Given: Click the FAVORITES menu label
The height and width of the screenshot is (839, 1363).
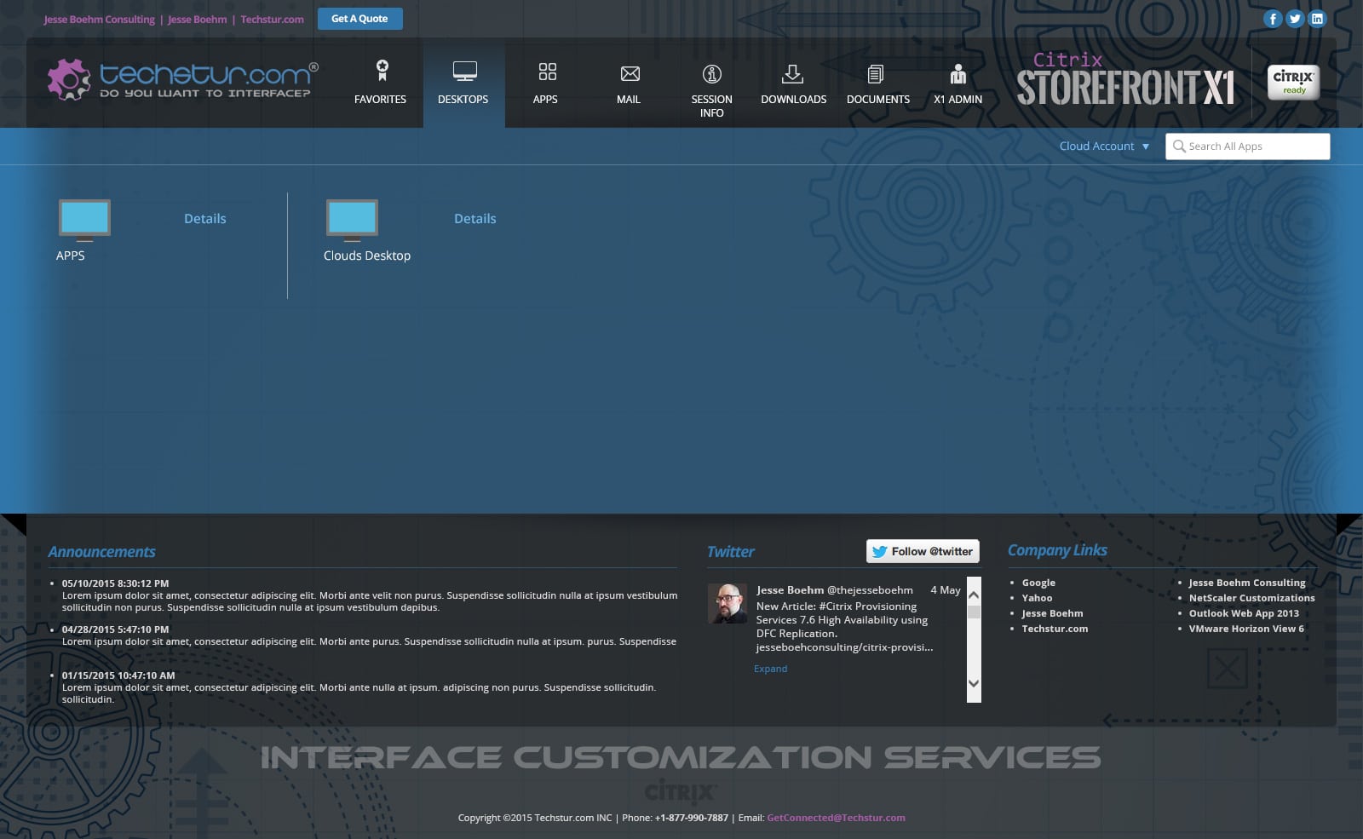Looking at the screenshot, I should (x=380, y=100).
